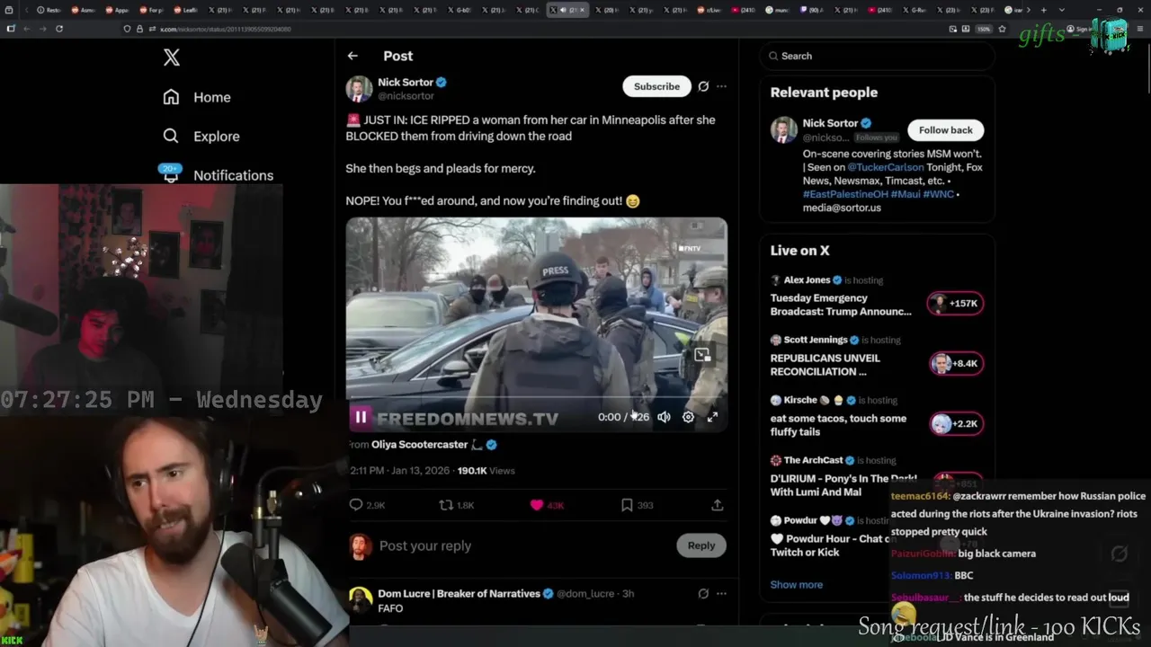
Task: Bookmark page with star icon
Action: [1002, 29]
